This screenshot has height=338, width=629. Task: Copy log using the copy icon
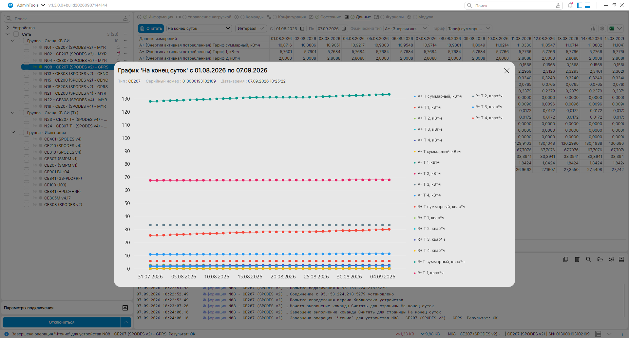click(x=566, y=259)
